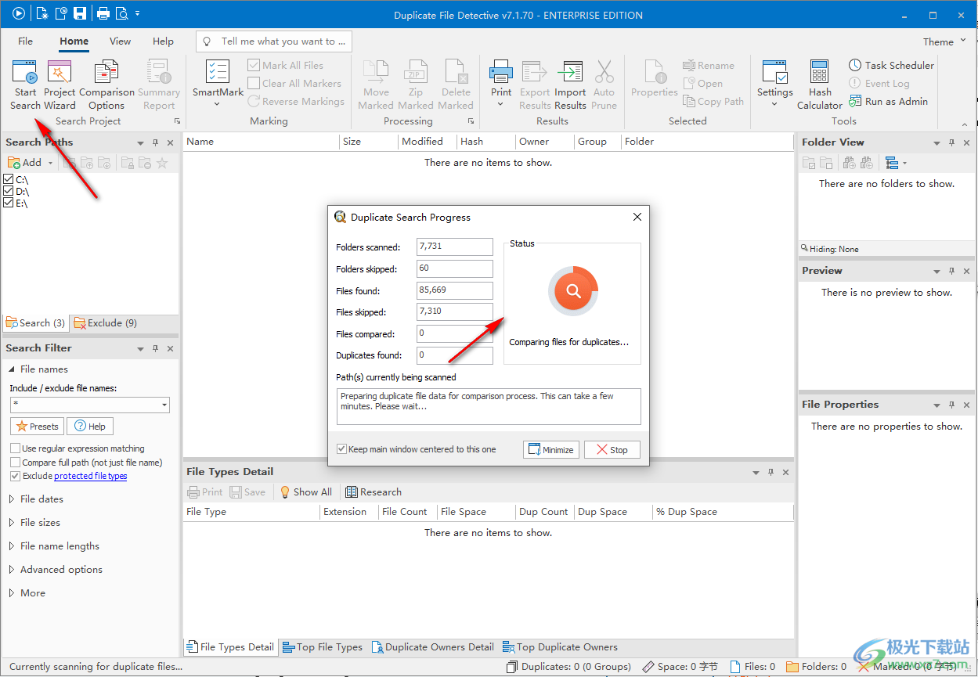Toggle Exclude protected file types checkbox

tap(15, 476)
